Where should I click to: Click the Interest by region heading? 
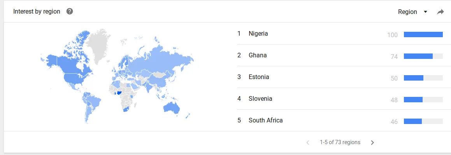click(x=37, y=12)
